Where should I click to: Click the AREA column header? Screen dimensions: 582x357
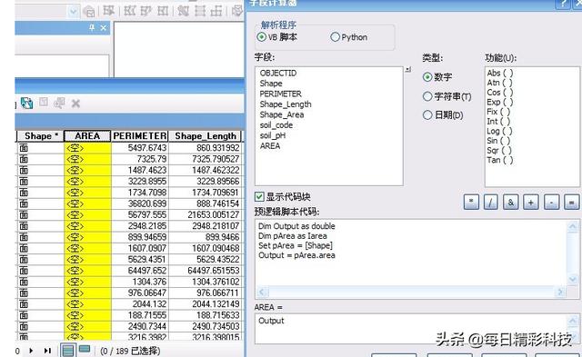(x=87, y=136)
